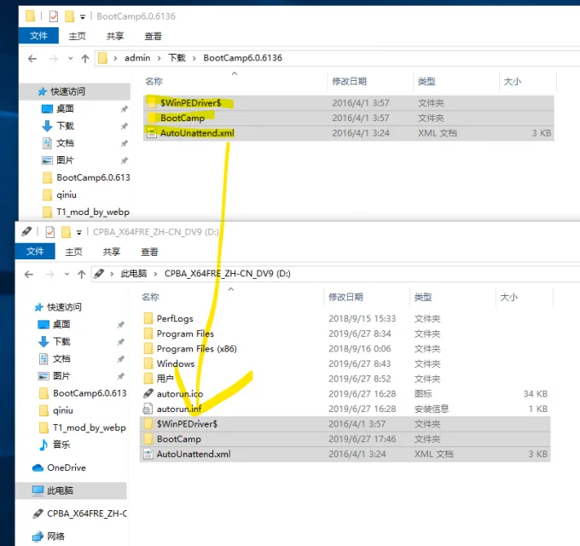Select autorun.inf file

tap(345, 409)
